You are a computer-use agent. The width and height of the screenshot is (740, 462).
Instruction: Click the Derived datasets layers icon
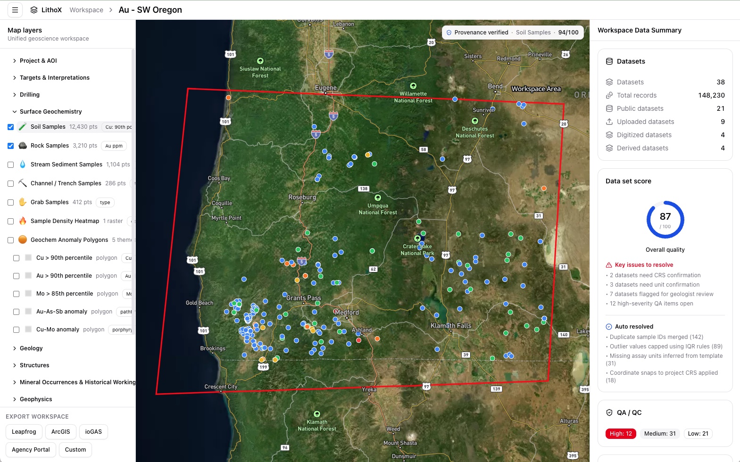pyautogui.click(x=609, y=148)
